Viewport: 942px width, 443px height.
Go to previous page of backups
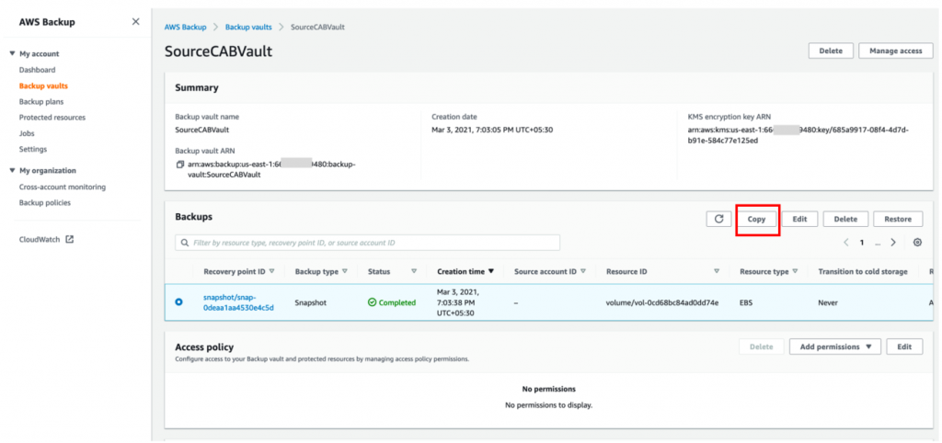[x=846, y=243]
